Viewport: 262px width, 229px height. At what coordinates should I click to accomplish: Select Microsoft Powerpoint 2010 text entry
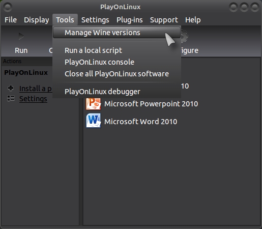point(151,104)
